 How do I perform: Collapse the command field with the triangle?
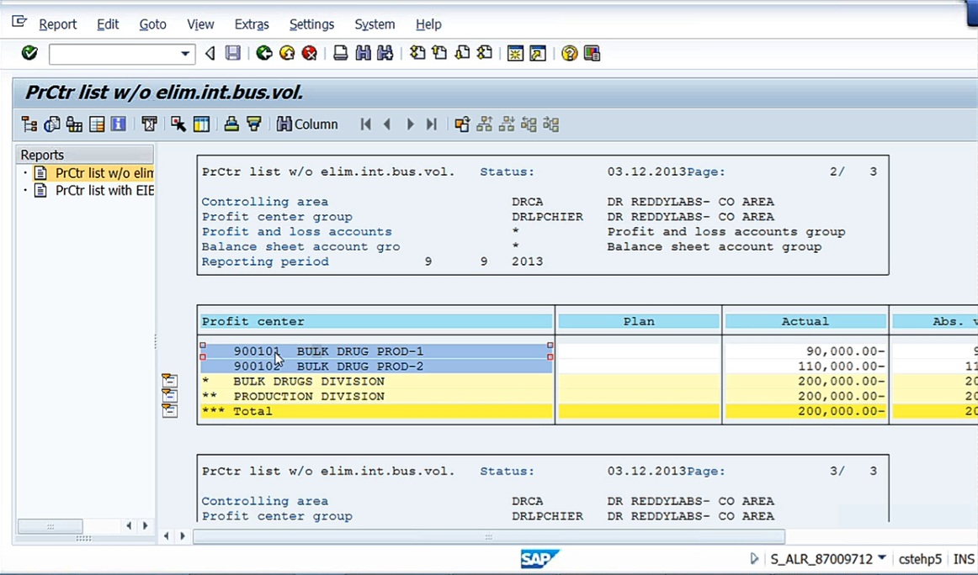(210, 54)
